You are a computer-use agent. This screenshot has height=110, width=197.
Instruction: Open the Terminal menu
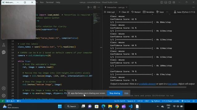point(50,2)
